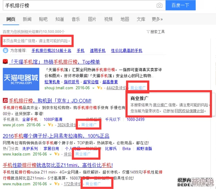Click the 百度一下 search button

180,5
